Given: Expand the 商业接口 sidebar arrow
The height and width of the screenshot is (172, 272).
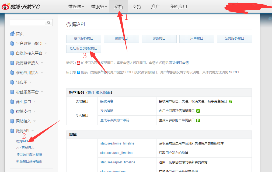Looking at the screenshot, I should coord(34,102).
